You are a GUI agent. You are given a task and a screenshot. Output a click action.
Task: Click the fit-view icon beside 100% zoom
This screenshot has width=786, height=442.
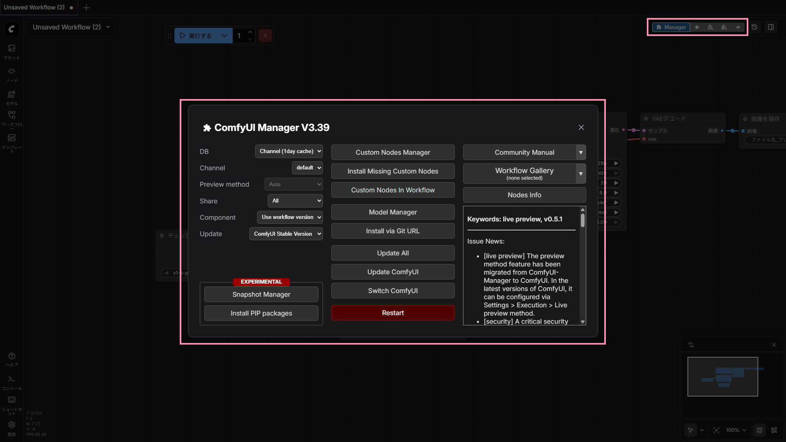click(x=716, y=430)
